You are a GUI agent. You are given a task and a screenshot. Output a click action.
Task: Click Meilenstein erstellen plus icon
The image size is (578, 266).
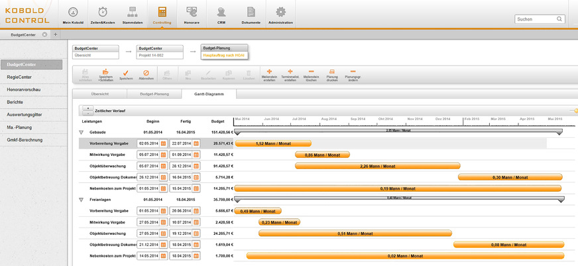pyautogui.click(x=269, y=72)
